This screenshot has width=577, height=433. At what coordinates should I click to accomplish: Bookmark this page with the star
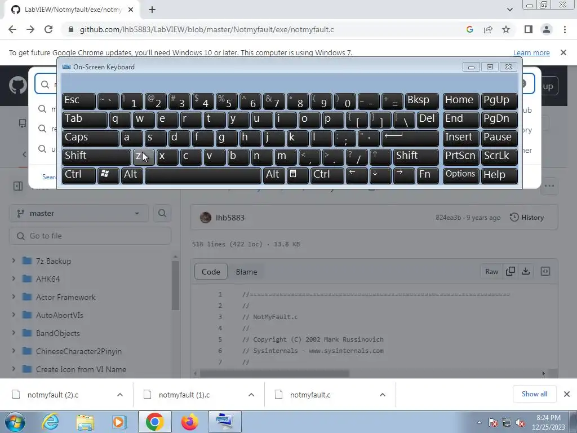(506, 29)
